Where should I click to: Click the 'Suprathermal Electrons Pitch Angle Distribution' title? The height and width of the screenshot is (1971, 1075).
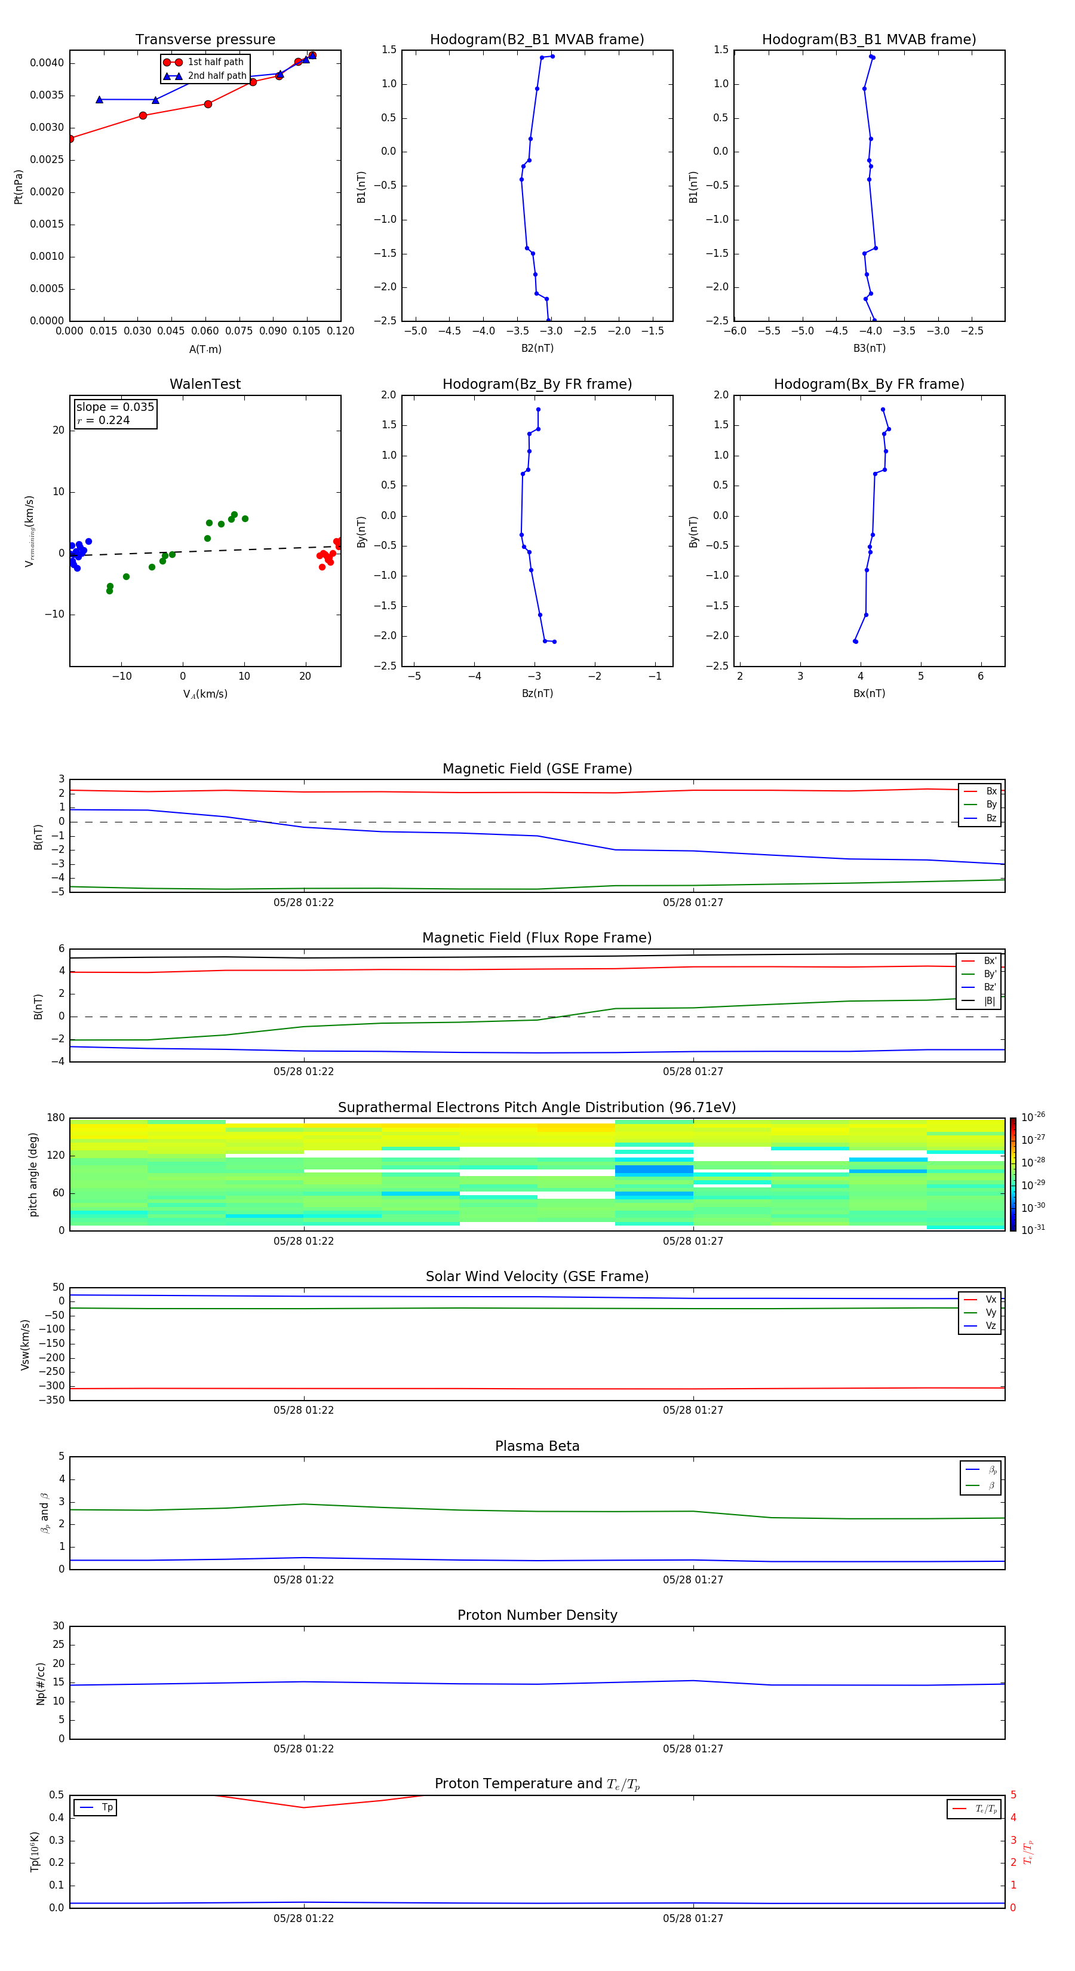(x=536, y=1107)
